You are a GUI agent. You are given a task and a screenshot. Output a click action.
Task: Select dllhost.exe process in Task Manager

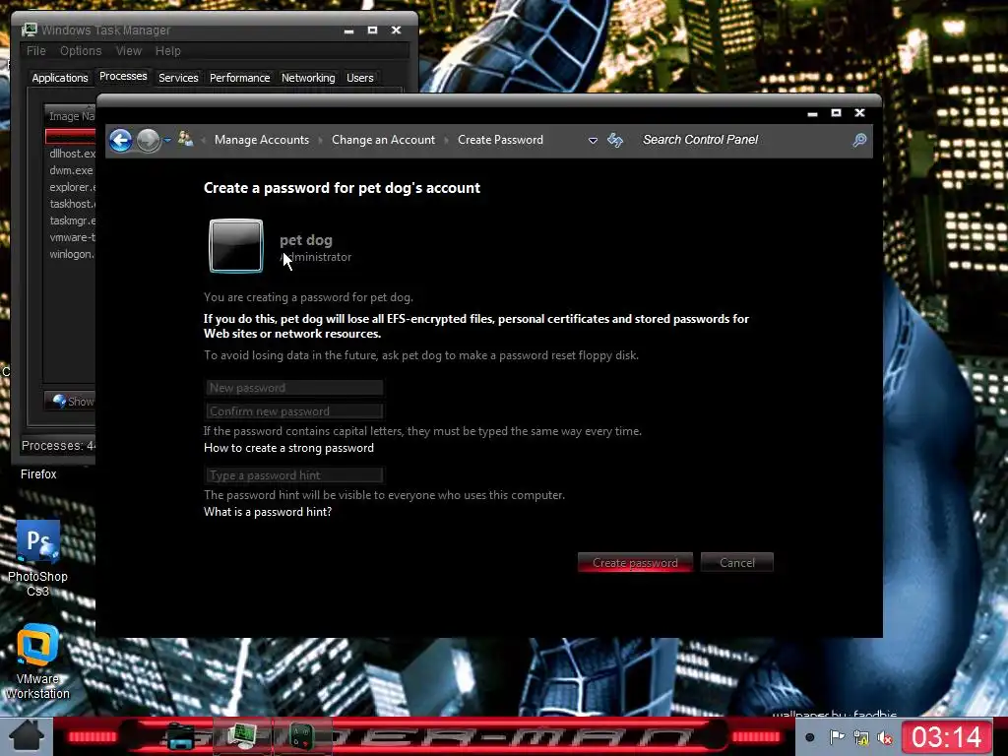[71, 154]
